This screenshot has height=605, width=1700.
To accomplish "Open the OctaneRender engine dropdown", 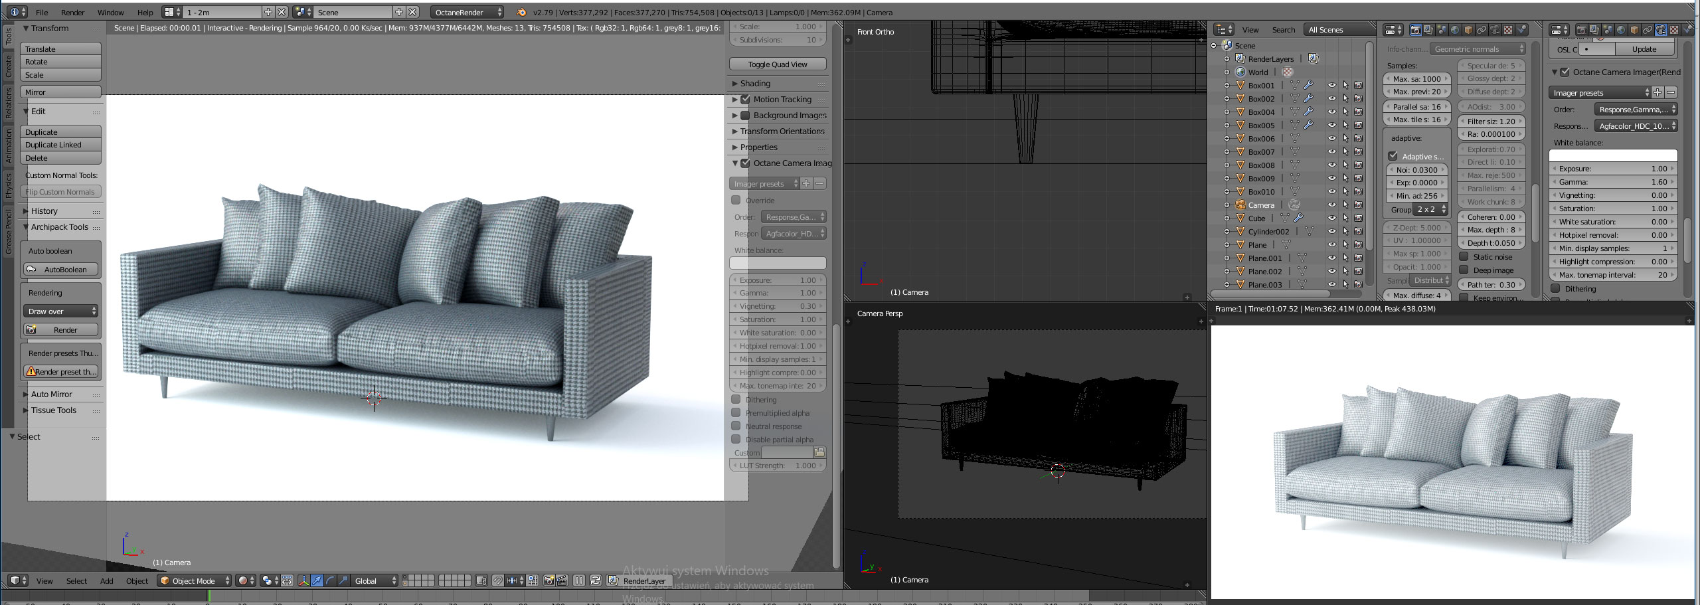I will click(467, 12).
